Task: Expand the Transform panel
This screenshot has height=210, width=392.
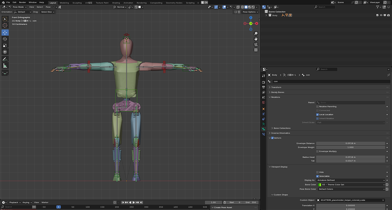Action: pos(329,87)
